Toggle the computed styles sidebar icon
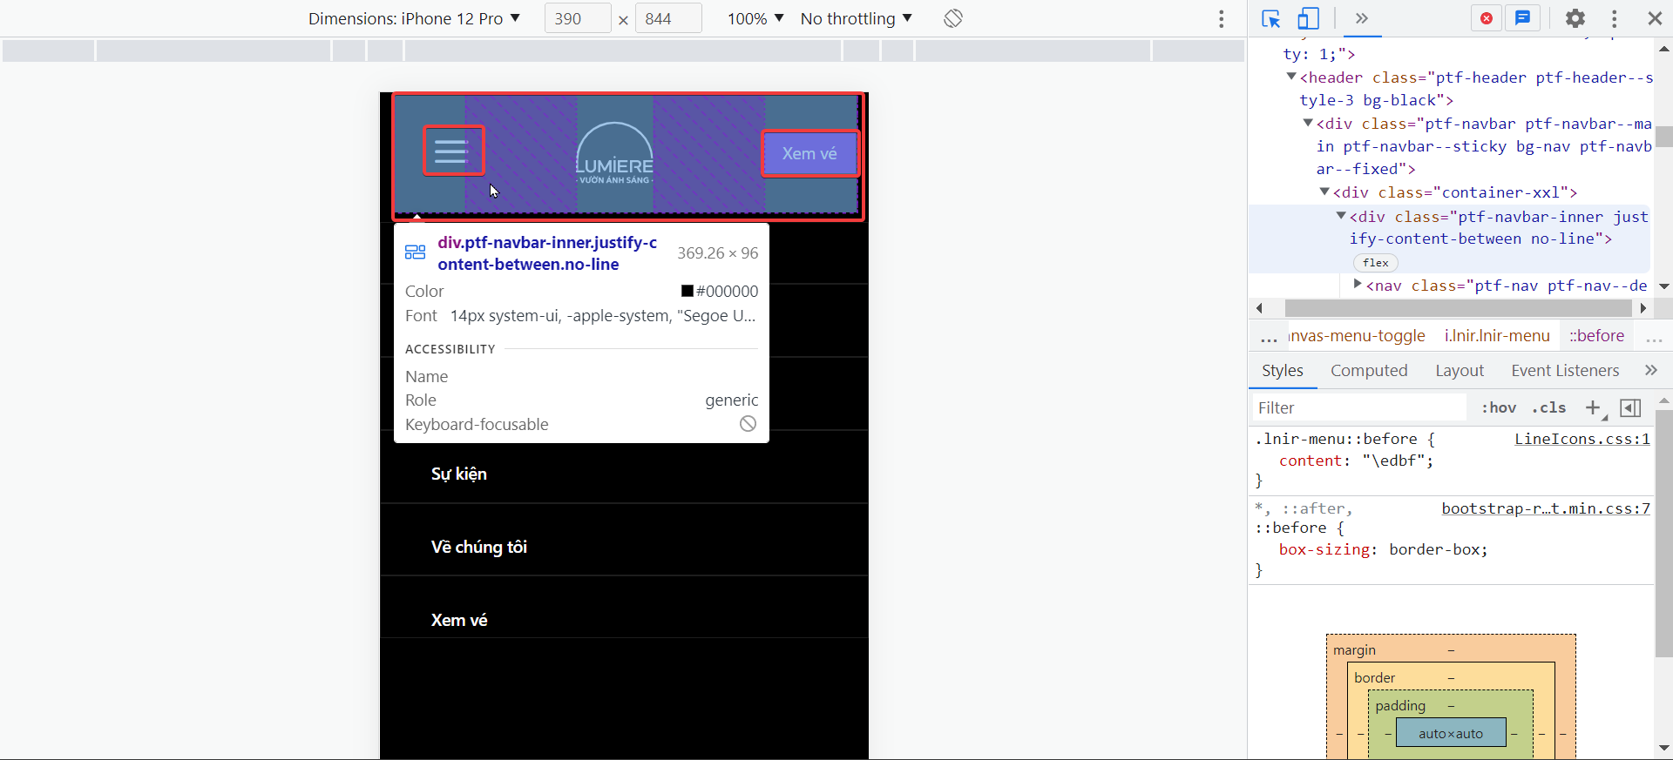Screen dimensions: 1673x760 coord(1630,407)
